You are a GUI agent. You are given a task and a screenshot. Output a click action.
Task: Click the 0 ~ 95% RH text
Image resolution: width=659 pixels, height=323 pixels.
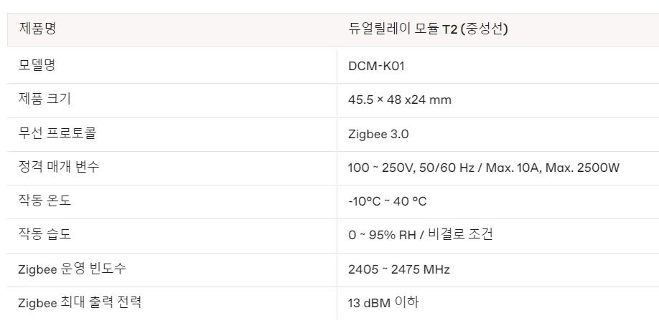381,235
